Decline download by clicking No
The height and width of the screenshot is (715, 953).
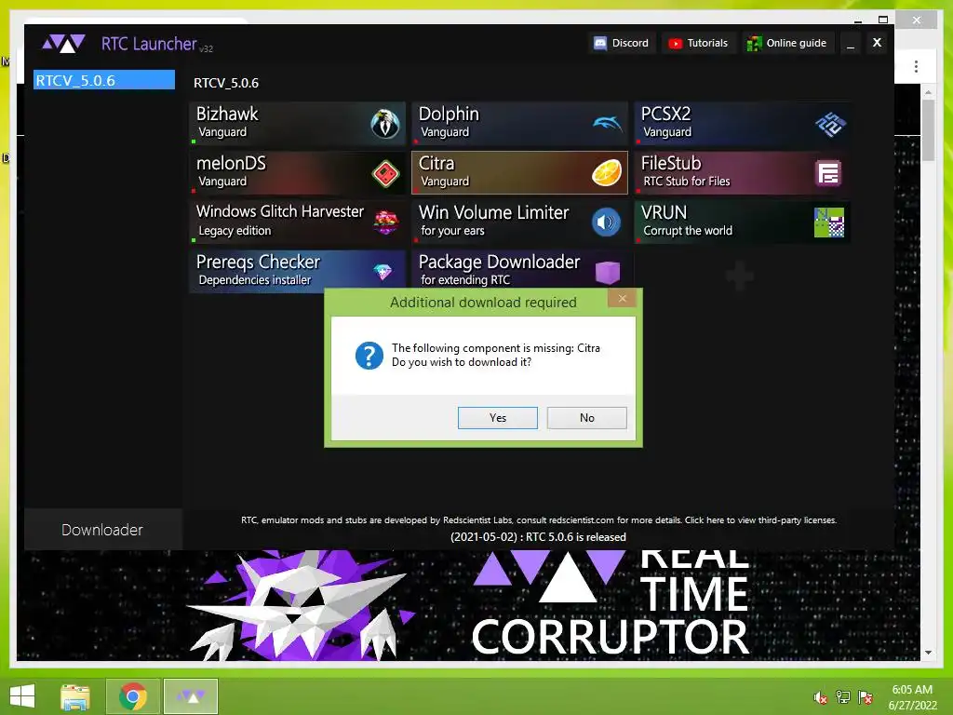click(587, 418)
